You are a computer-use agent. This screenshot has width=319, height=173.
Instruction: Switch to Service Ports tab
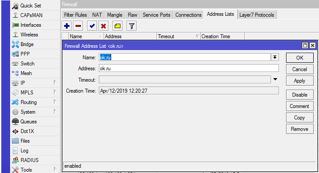pos(156,15)
